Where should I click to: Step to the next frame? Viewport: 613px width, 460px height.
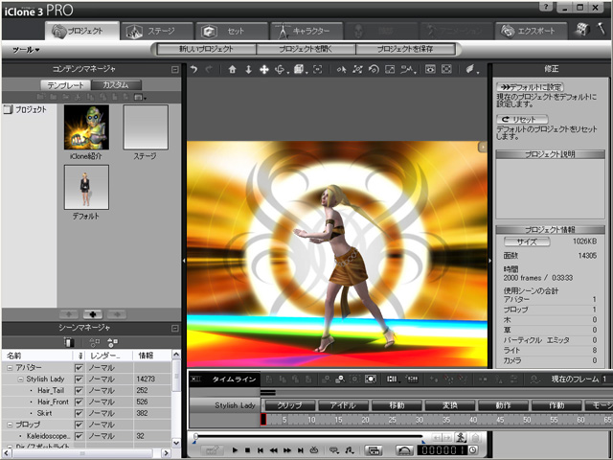click(x=287, y=450)
